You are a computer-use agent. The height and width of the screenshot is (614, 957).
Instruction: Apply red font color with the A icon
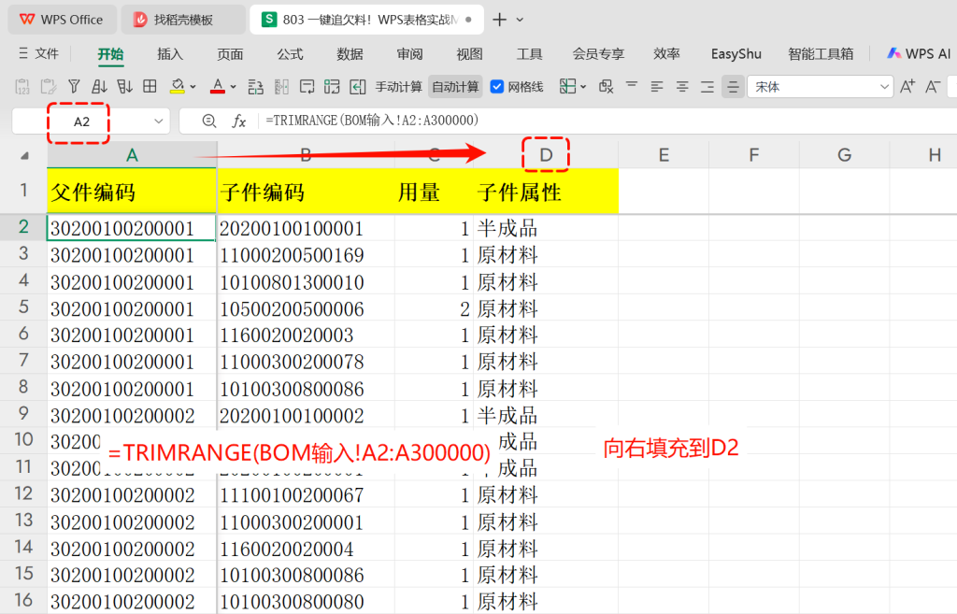[x=217, y=87]
